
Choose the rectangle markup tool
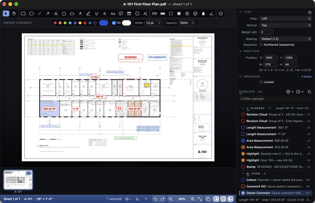(23, 14)
